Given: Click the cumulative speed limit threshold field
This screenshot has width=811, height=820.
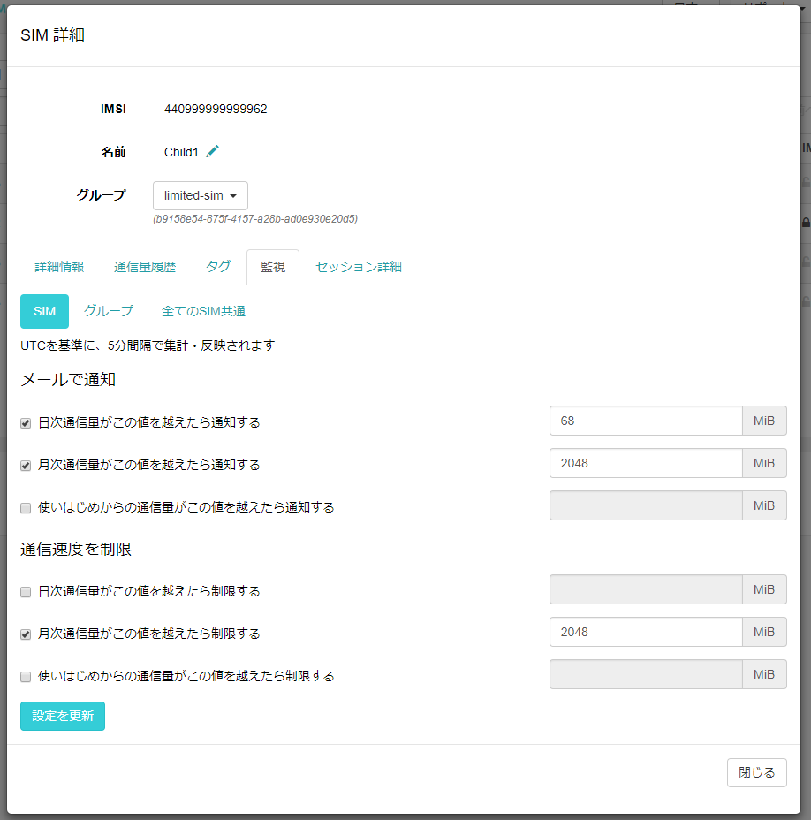Looking at the screenshot, I should (646, 674).
